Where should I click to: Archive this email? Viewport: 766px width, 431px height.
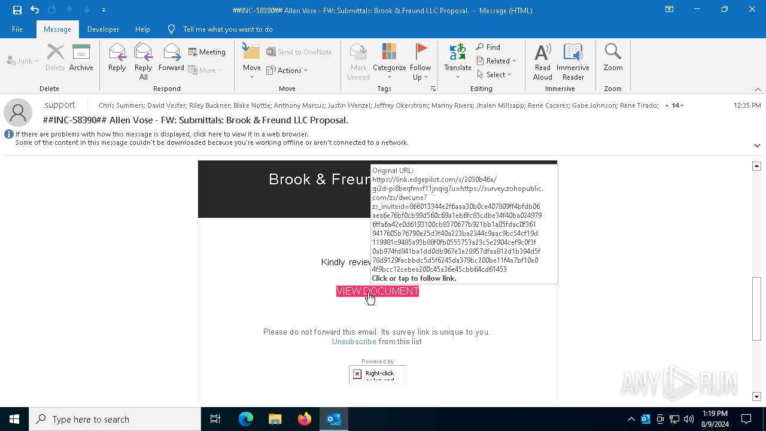(x=81, y=58)
